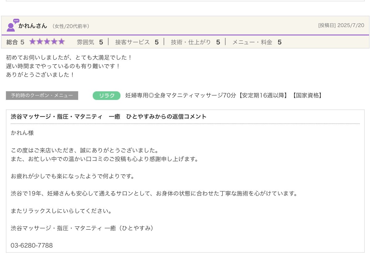Screen dimensions: 374x266
Task: Click the green リラク badge
Action: 106,96
